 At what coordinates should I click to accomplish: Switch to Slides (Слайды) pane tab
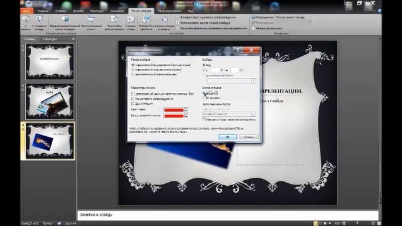tap(30, 39)
